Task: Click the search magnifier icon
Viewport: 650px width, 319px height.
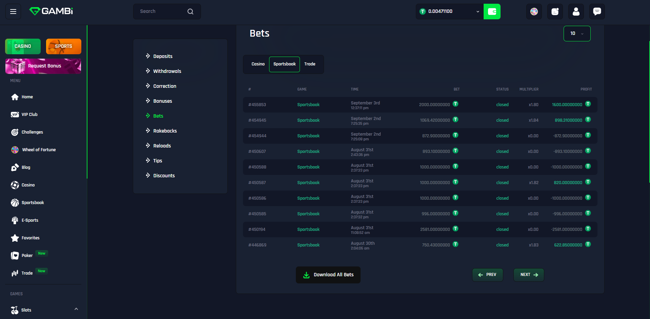Action: (190, 12)
